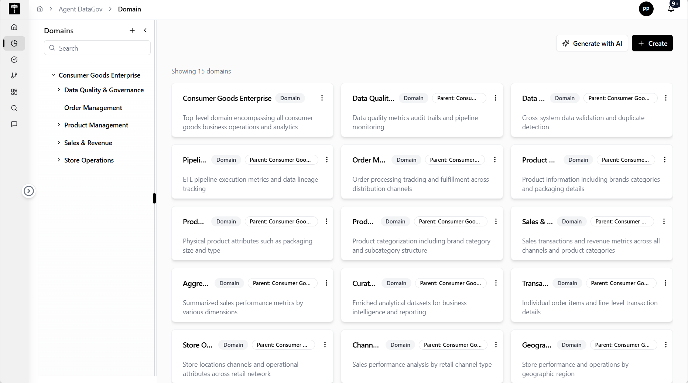Image resolution: width=688 pixels, height=383 pixels.
Task: Expand the Data Quality & Governance node
Action: point(59,90)
